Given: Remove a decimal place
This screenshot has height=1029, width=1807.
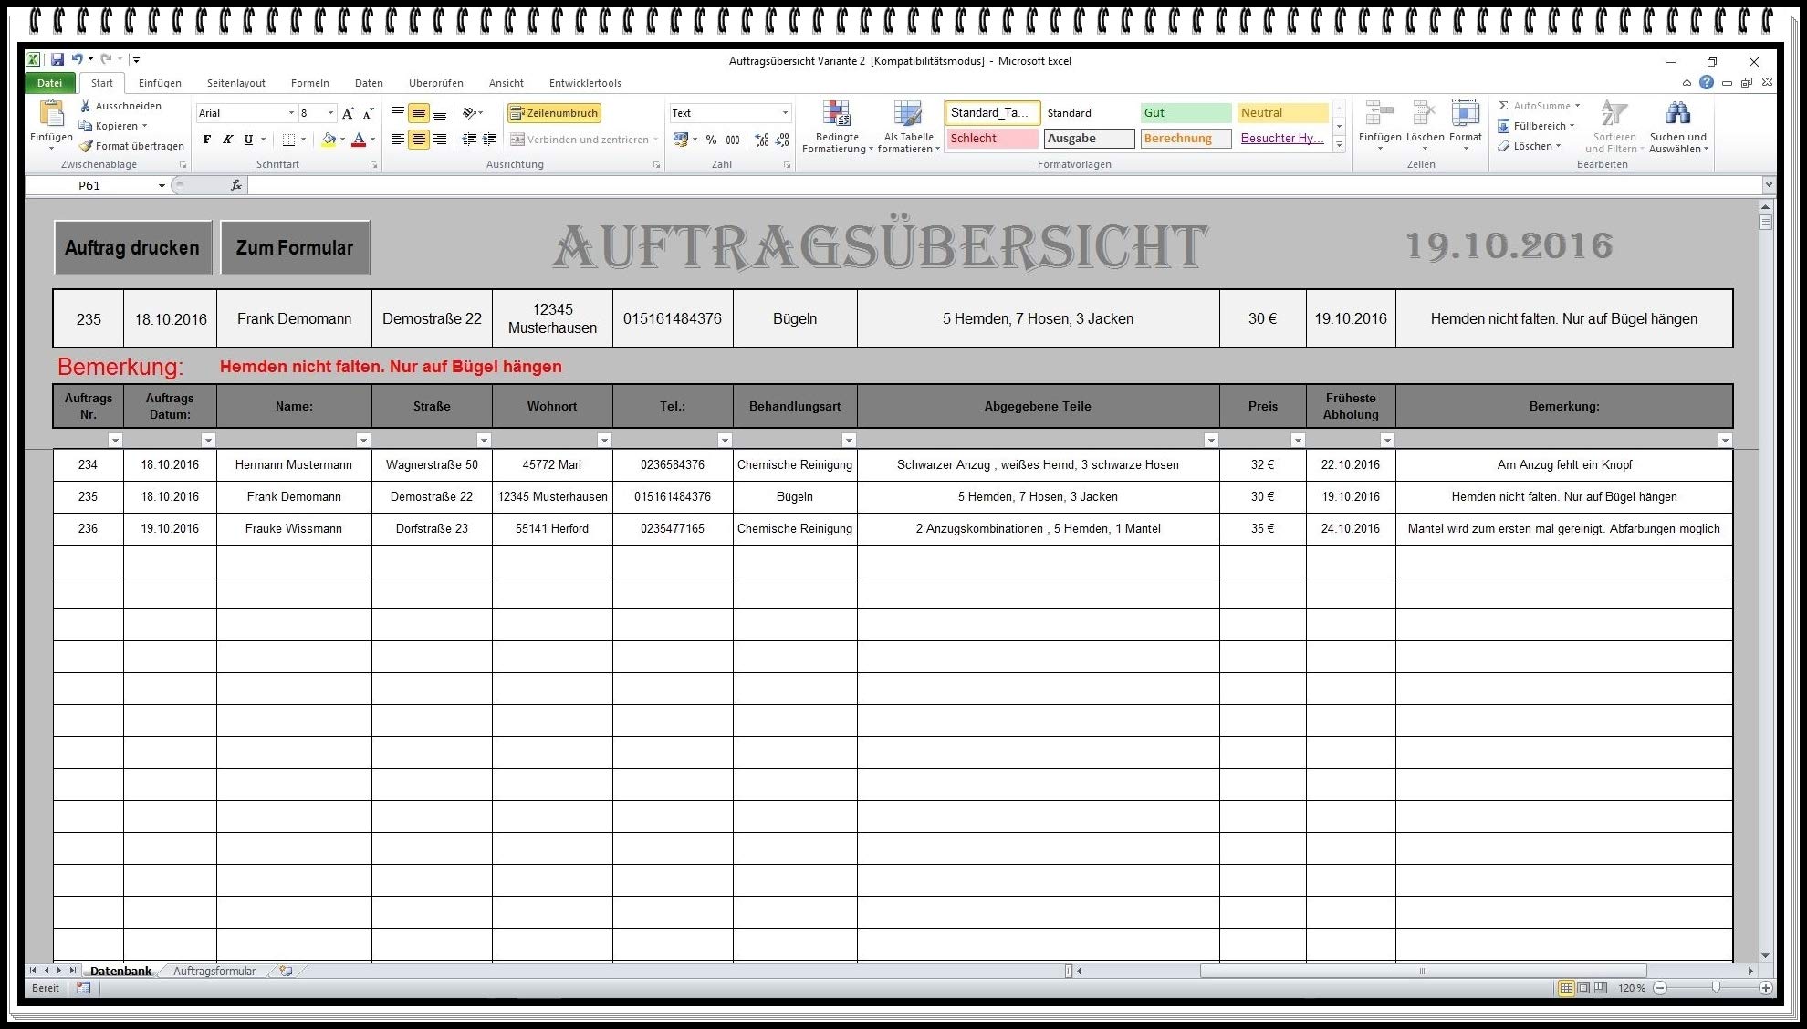Looking at the screenshot, I should [x=782, y=140].
